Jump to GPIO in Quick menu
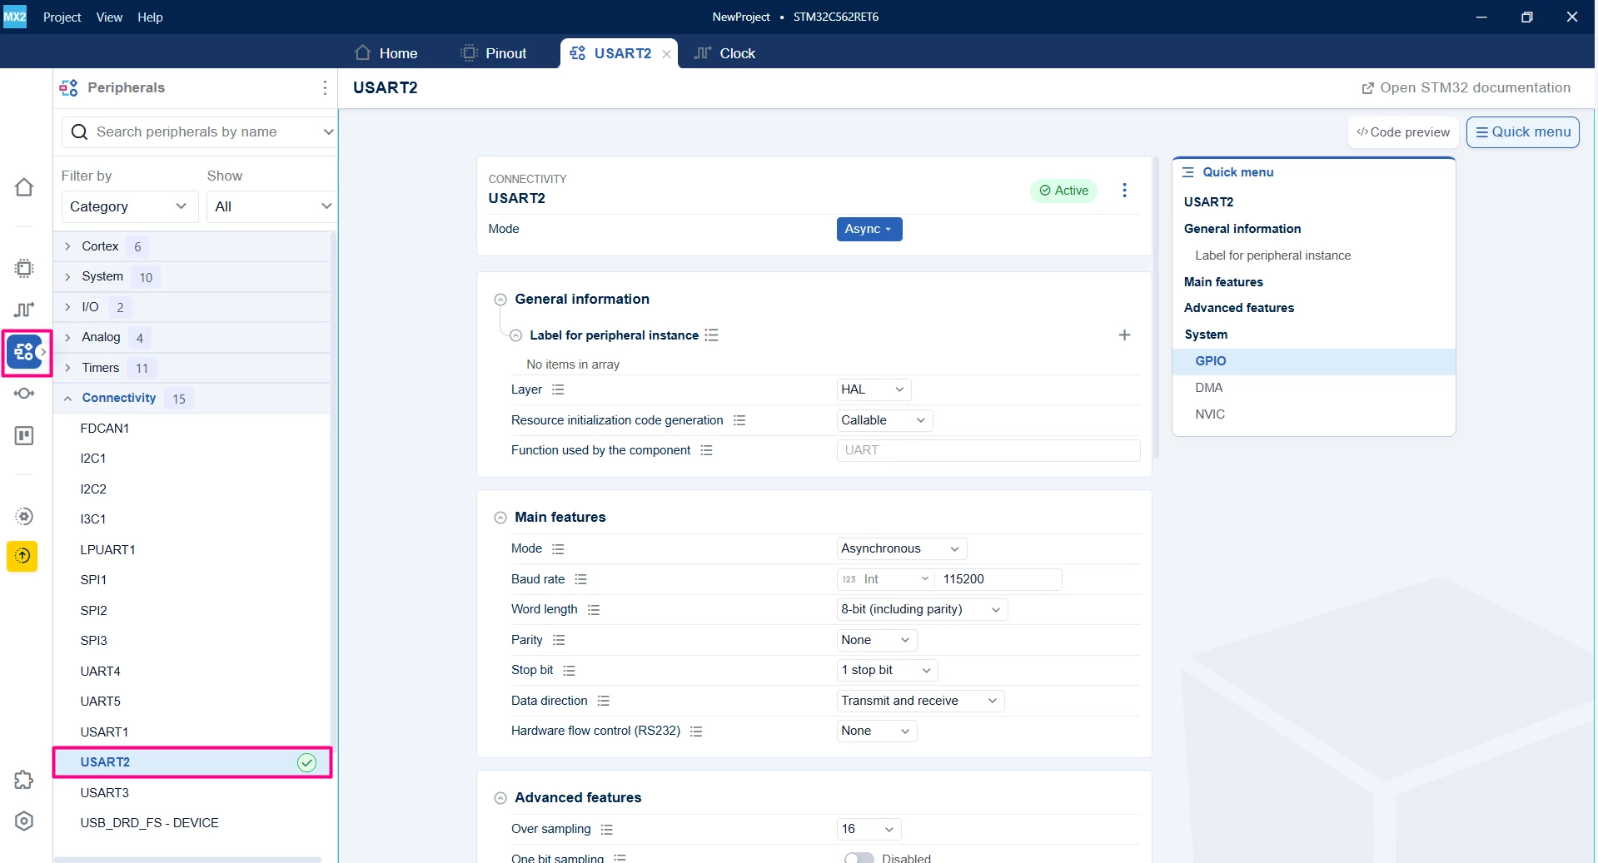The height and width of the screenshot is (863, 1598). point(1313,361)
